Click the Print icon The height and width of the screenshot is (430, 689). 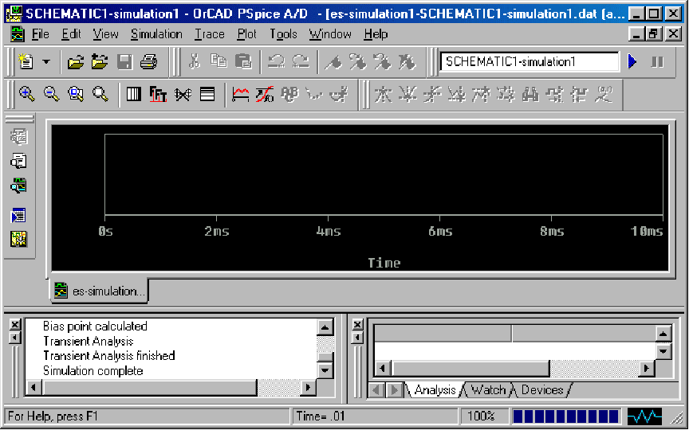(x=148, y=62)
